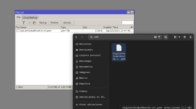Open the view options dropdown arrow
This screenshot has height=109, width=196.
pos(179,37)
